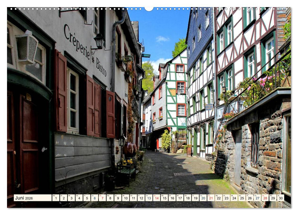Click date 10 in the middle row
The width and height of the screenshot is (298, 215).
126,198
